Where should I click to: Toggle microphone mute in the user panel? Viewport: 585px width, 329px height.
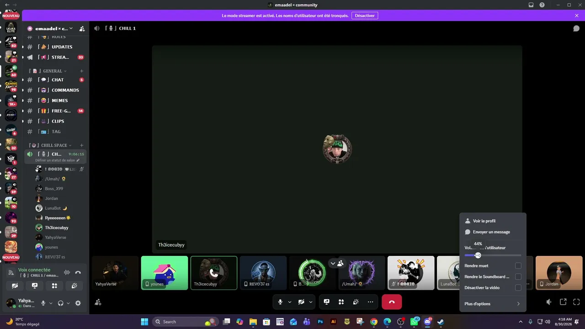point(43,303)
